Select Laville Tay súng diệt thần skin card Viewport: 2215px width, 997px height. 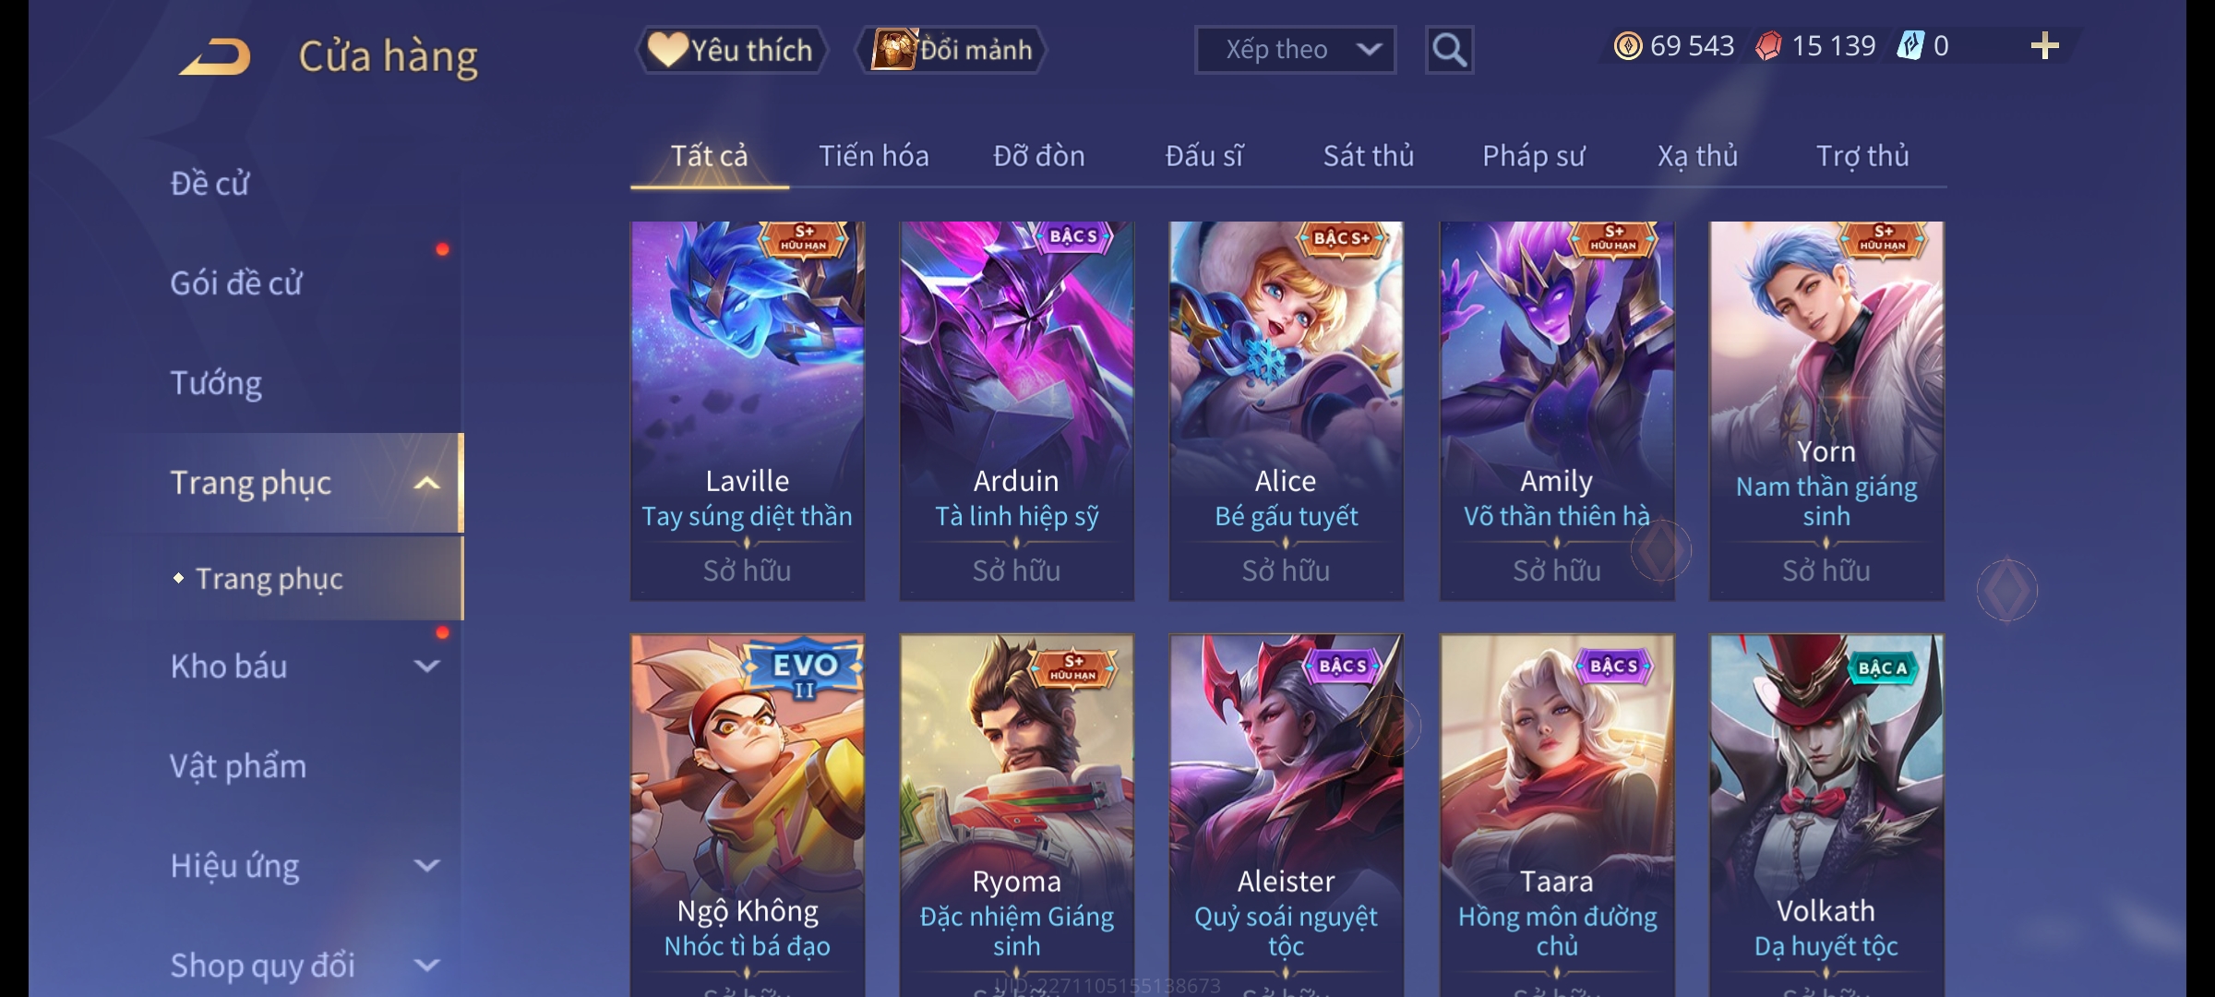click(748, 411)
